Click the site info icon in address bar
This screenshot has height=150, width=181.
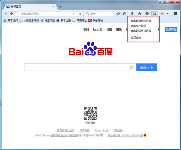[17, 14]
